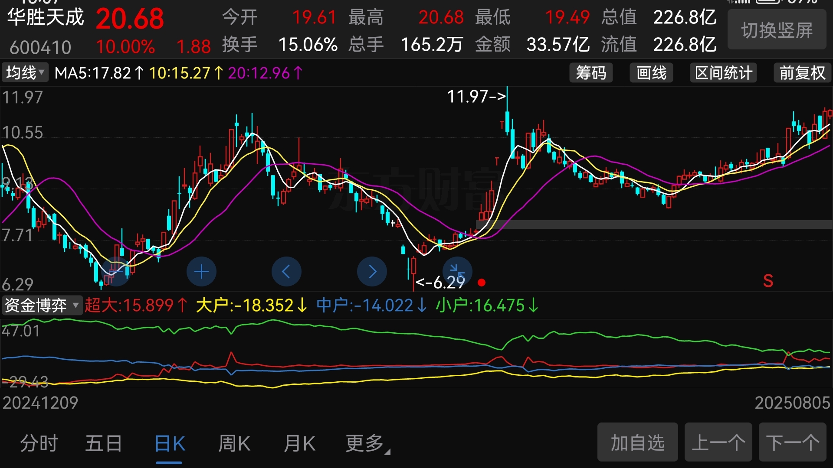833x468 pixels.
Task: Open the 筹码 chip distribution
Action: (591, 73)
